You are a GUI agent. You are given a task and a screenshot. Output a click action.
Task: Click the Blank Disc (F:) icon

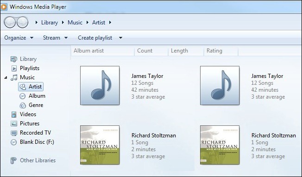(14, 142)
